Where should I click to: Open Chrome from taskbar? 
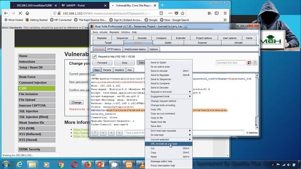click(x=61, y=165)
